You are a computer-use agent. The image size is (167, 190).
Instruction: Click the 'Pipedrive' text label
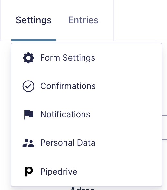pyautogui.click(x=59, y=172)
